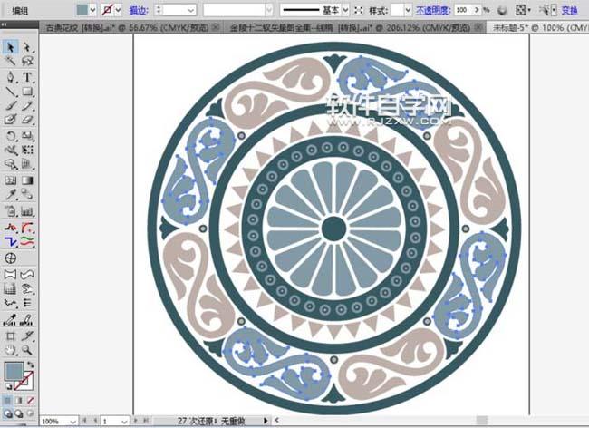Choose the Rectangle shape tool
The image size is (589, 428).
click(27, 91)
